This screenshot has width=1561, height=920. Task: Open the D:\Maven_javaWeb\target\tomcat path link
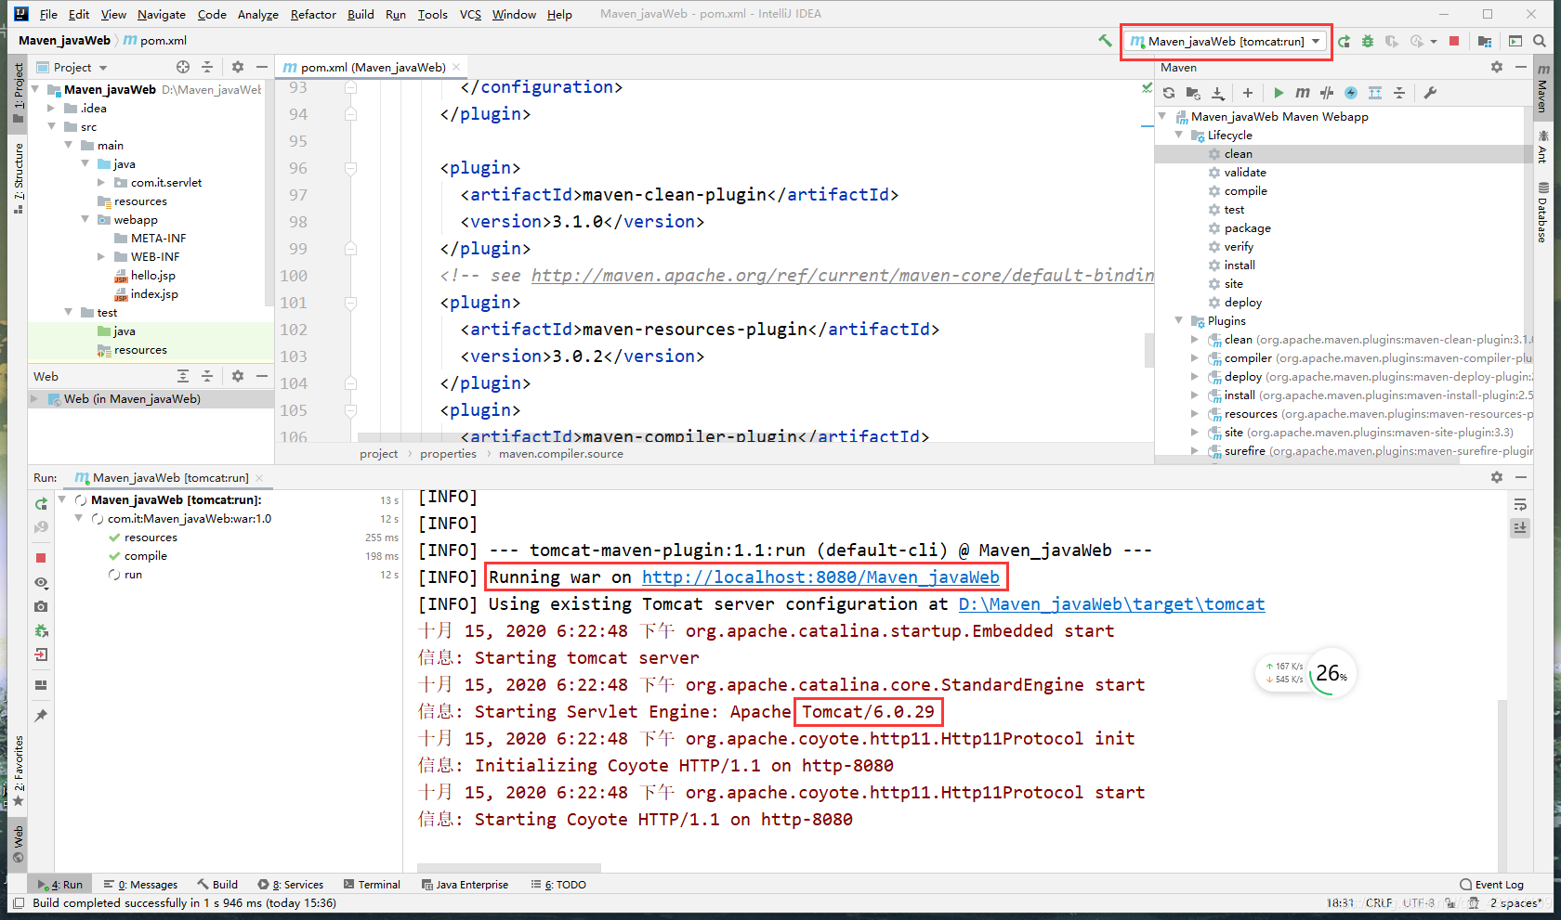point(1111,604)
